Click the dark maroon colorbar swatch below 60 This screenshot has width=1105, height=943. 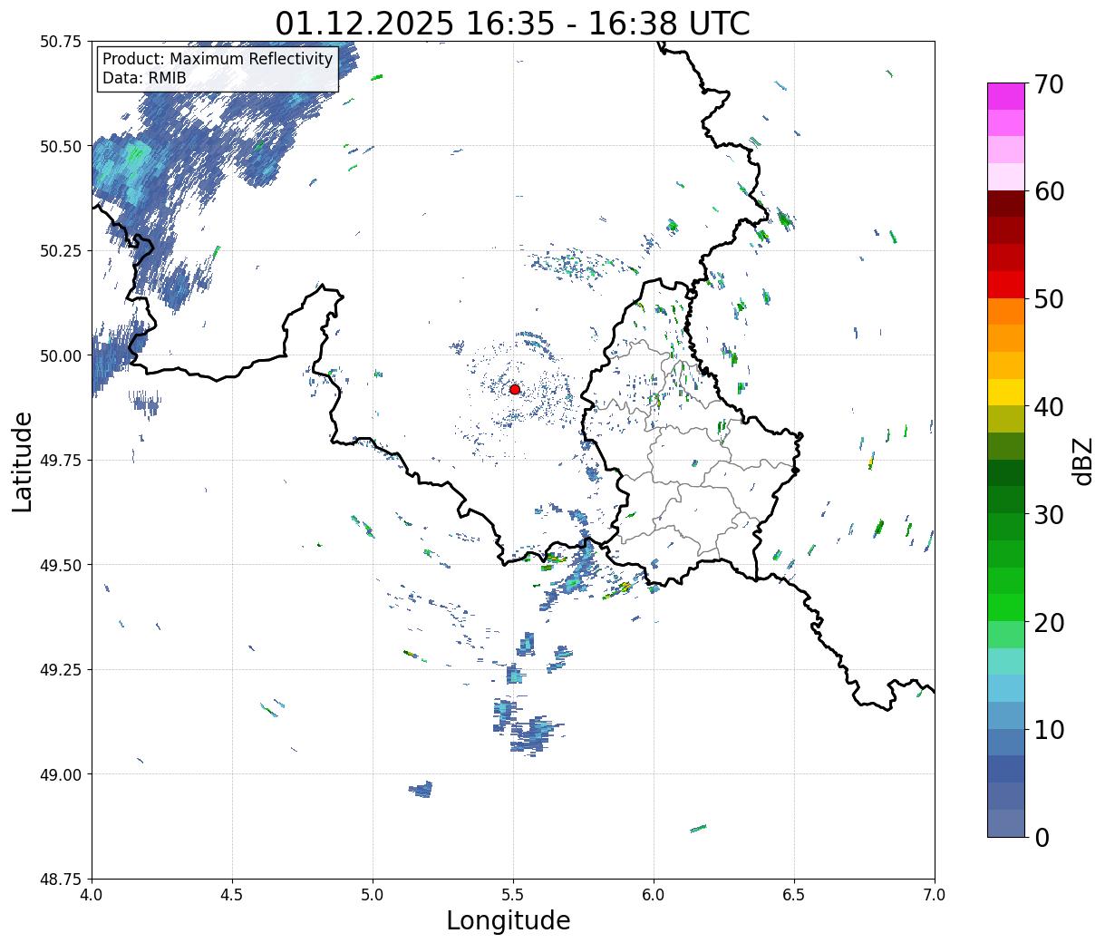pos(1006,204)
